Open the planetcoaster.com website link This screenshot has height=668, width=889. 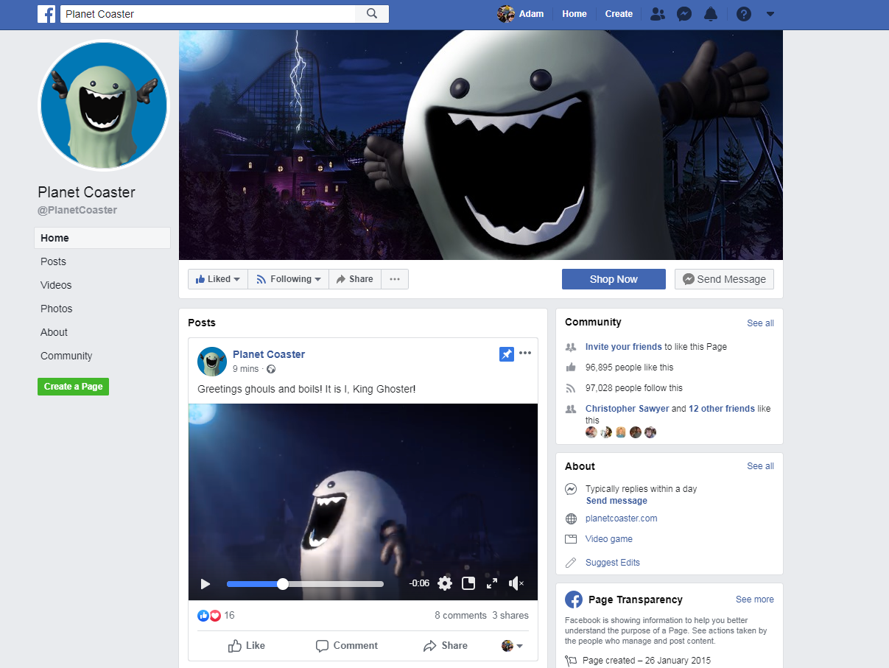[x=621, y=518]
